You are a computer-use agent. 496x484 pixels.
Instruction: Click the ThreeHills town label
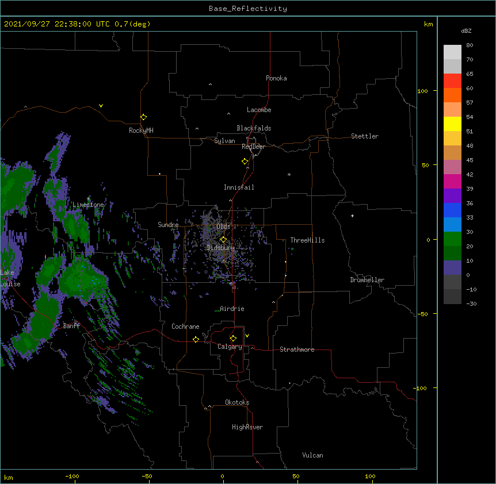point(307,240)
